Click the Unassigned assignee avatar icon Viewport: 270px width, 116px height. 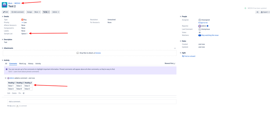[x=200, y=20]
